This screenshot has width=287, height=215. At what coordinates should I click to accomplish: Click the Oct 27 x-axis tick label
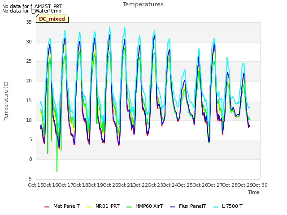click(215, 185)
